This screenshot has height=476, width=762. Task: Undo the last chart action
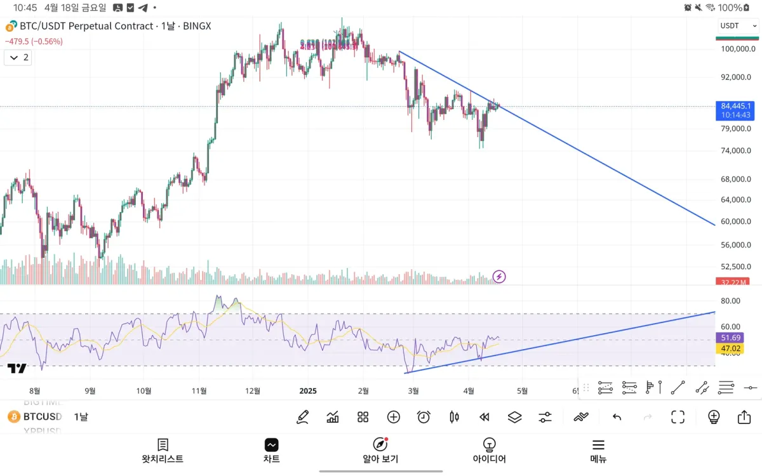coord(617,417)
